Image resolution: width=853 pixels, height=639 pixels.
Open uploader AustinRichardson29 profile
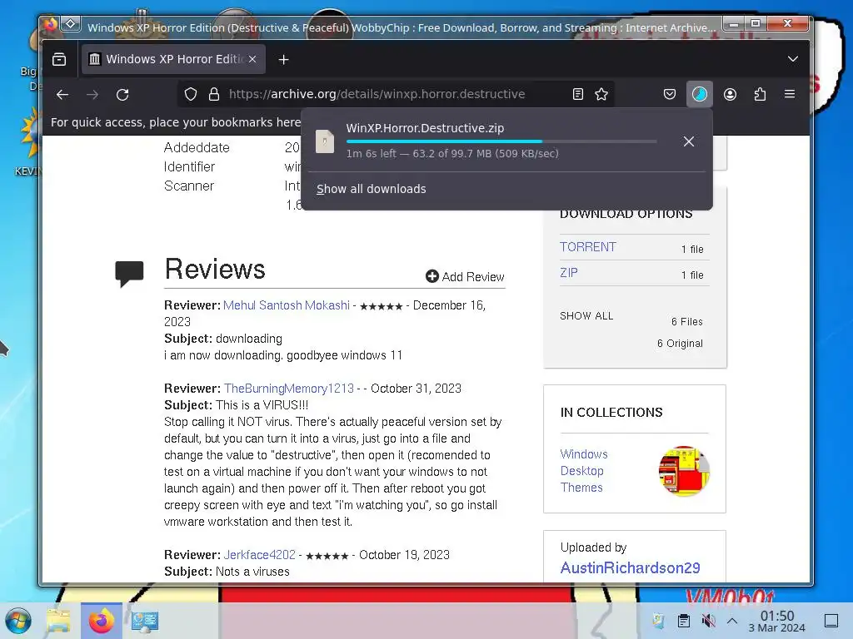[x=630, y=567]
